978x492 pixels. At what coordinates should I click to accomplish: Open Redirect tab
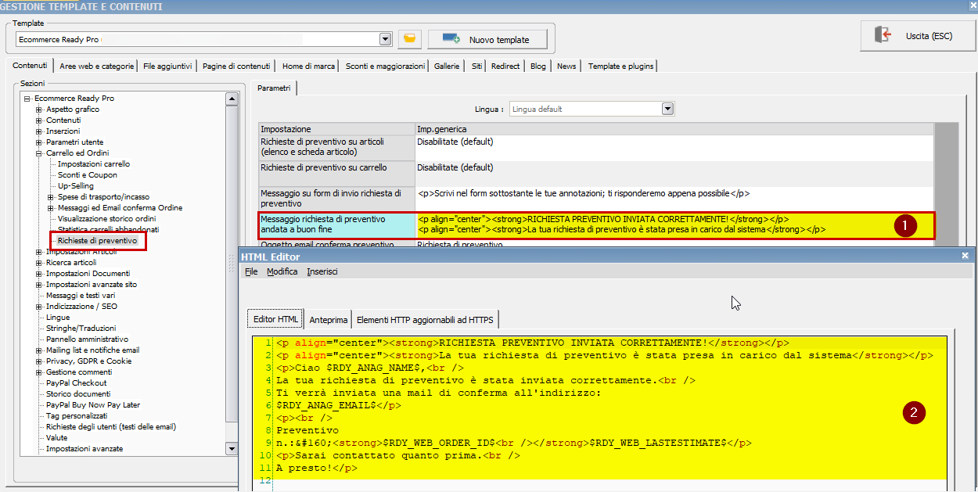(x=505, y=66)
